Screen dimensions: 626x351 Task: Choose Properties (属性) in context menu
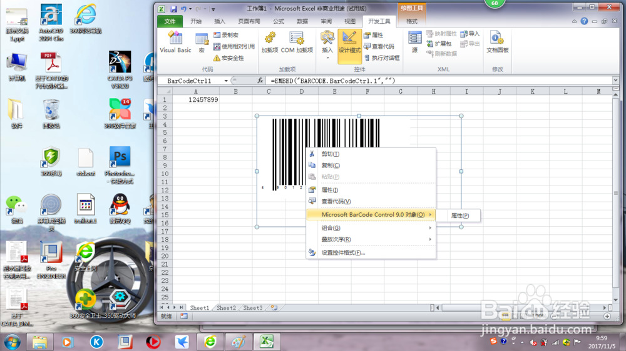coord(371,190)
